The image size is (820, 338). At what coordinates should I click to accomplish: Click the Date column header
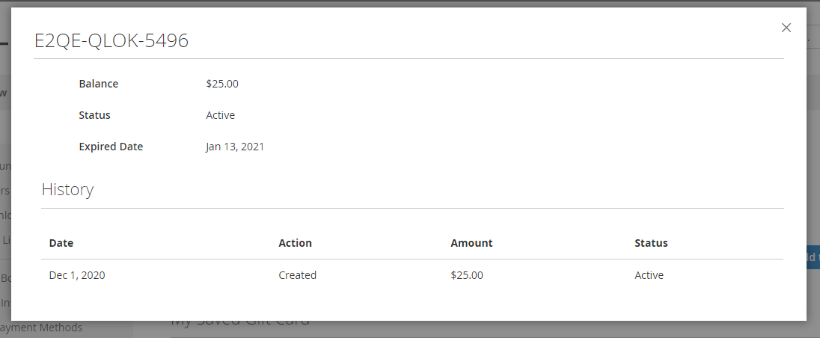click(x=61, y=243)
